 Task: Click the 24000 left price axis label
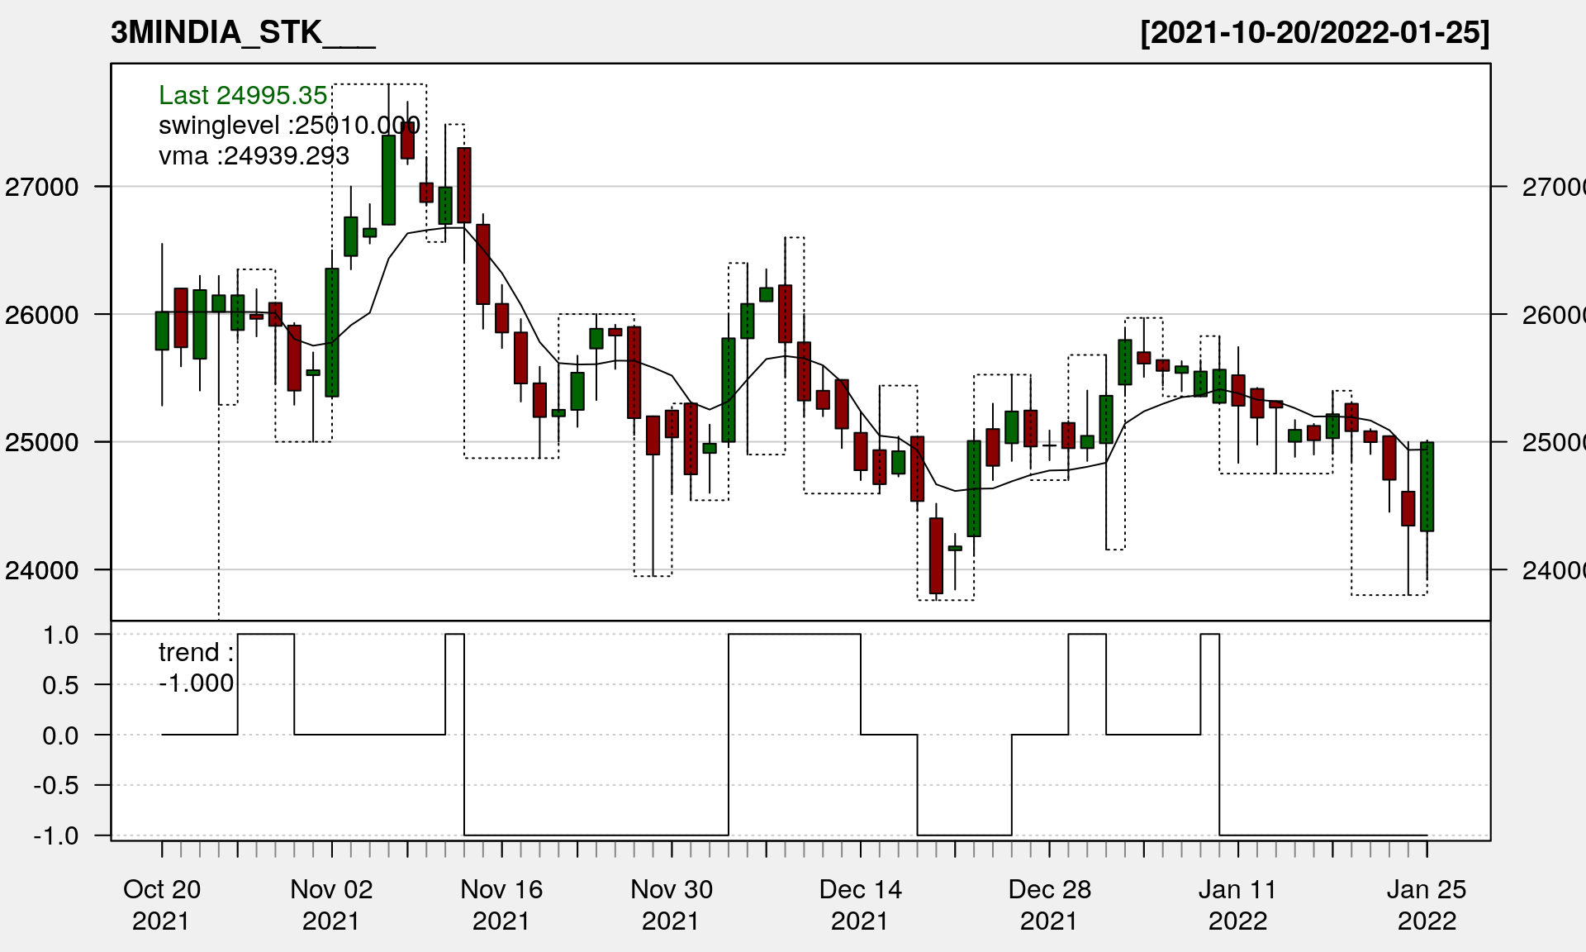(42, 570)
